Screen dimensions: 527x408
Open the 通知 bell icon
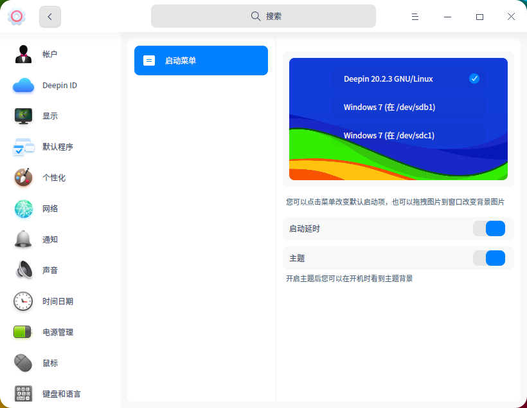(x=23, y=239)
